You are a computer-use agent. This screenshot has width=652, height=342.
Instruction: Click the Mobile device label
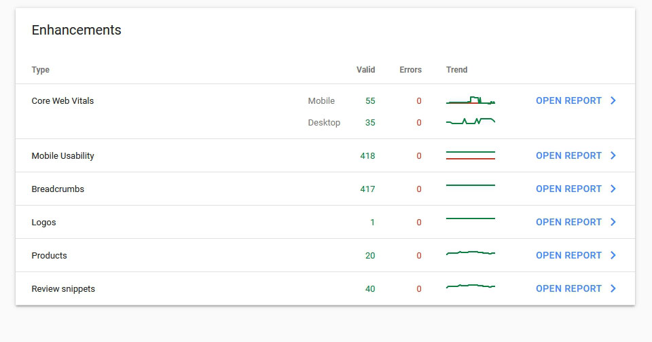coord(321,101)
